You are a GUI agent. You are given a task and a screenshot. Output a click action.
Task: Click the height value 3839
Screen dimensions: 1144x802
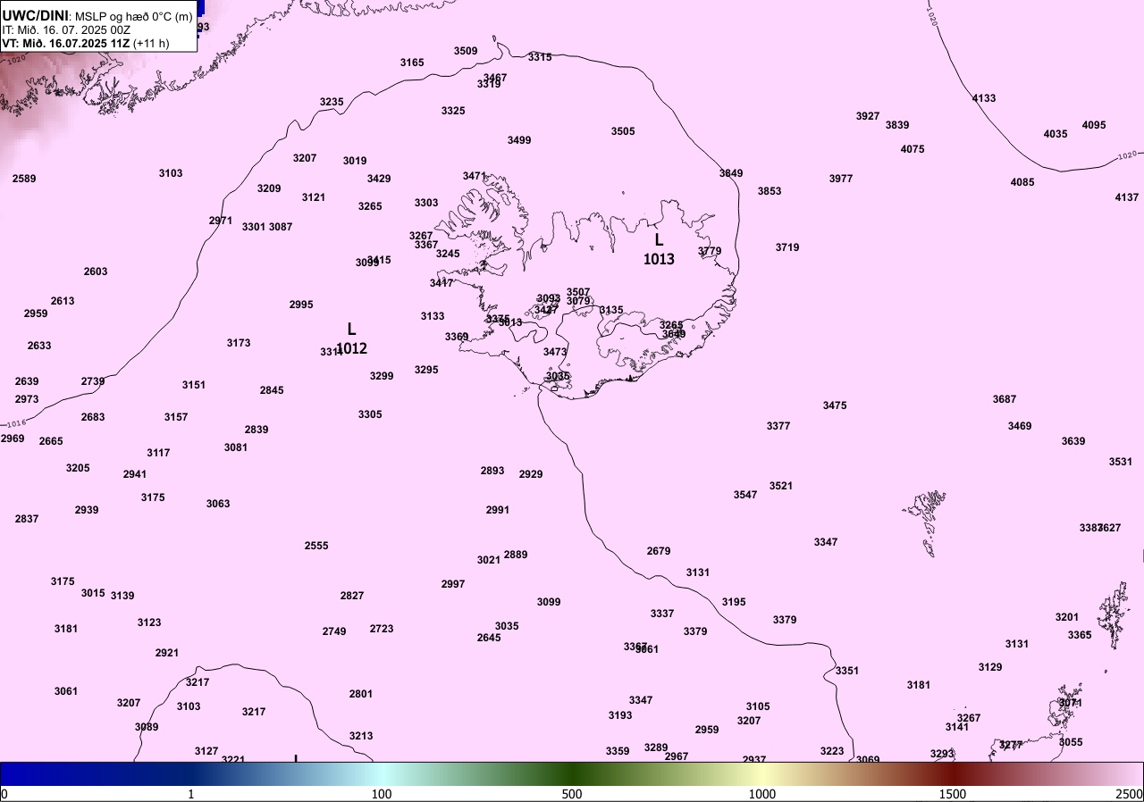(897, 125)
